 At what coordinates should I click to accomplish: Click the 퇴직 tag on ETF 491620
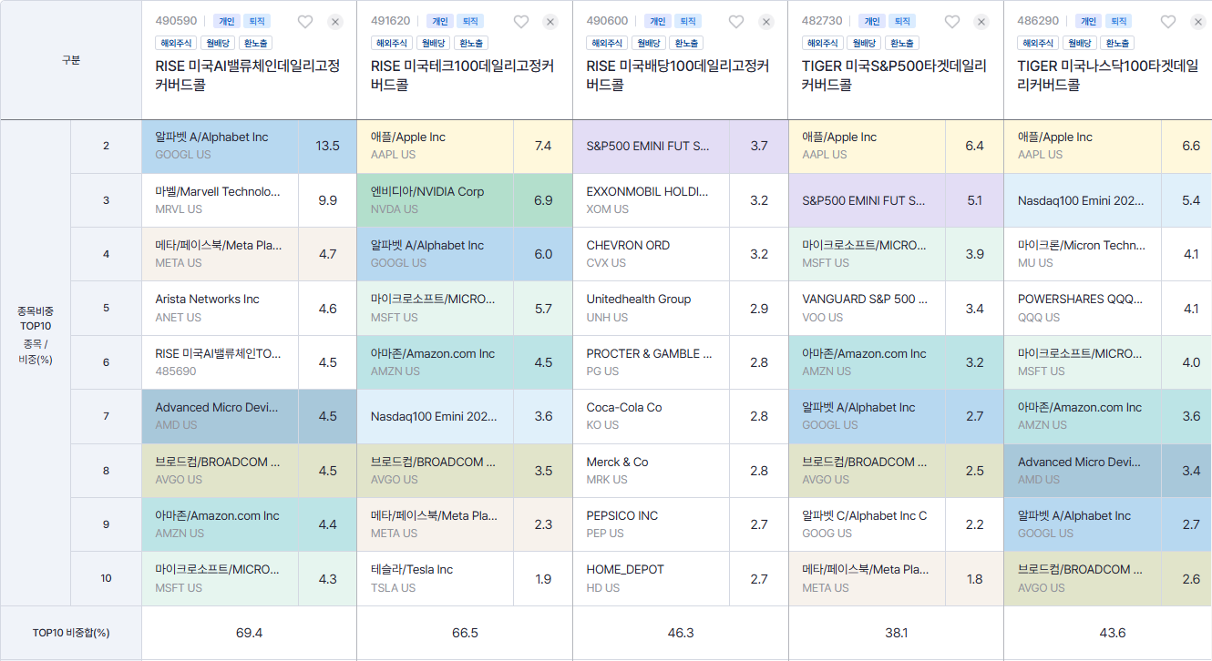(x=470, y=21)
